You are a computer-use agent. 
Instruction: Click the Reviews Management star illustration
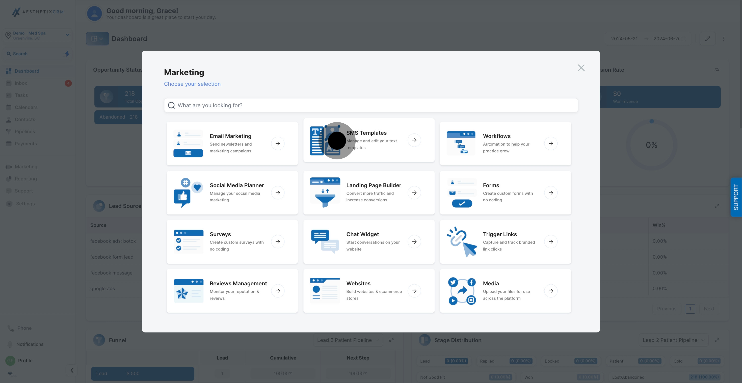[189, 291]
